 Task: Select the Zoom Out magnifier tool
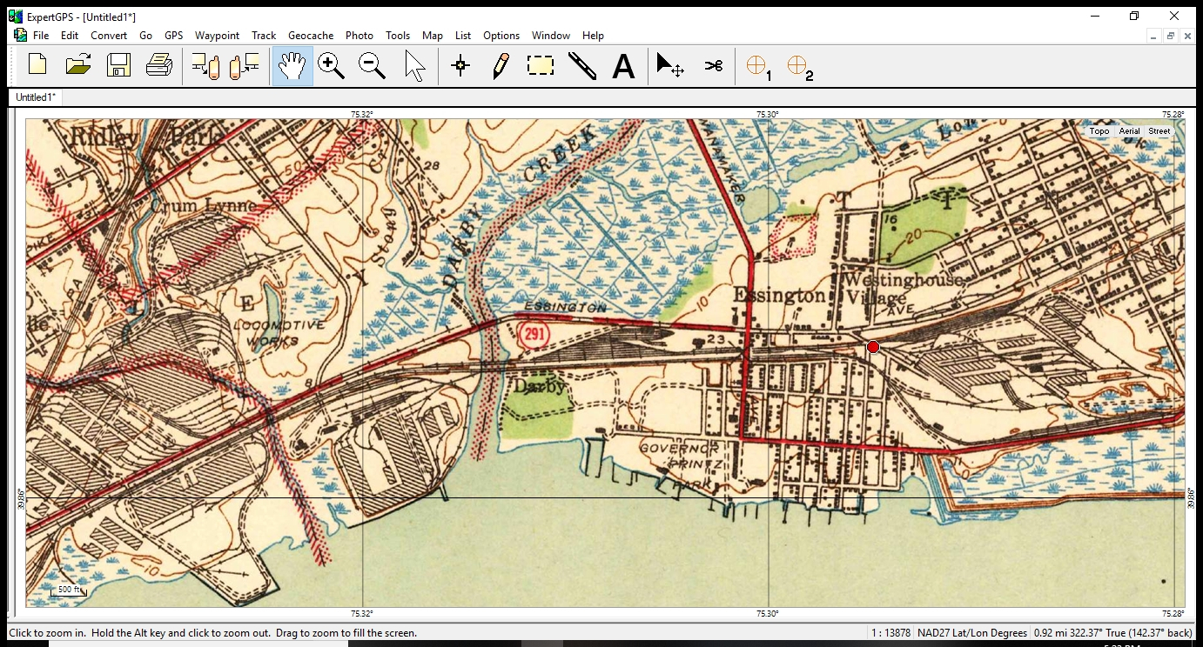coord(372,66)
